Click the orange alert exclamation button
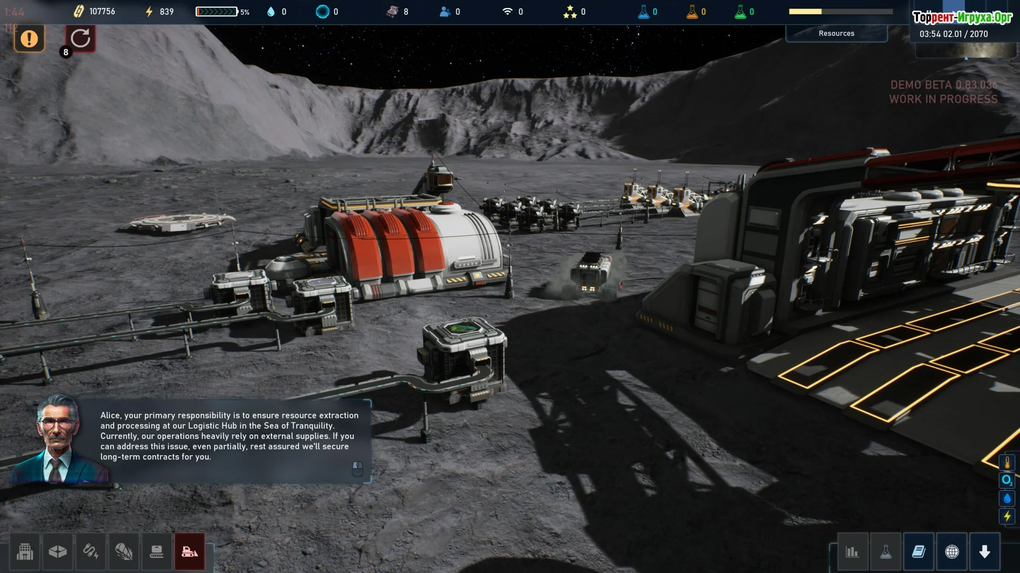The image size is (1020, 573). pyautogui.click(x=29, y=38)
